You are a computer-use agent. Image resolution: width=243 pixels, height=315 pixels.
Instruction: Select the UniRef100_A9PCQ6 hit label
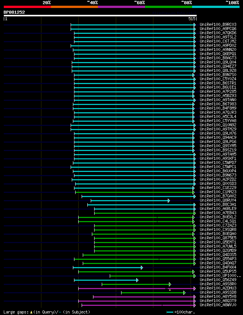coord(218,29)
